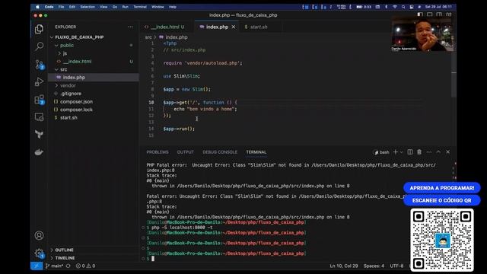Select the TERMINAL panel tab

[x=256, y=152]
